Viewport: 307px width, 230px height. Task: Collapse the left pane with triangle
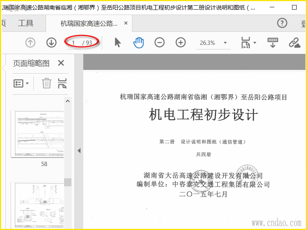[79, 151]
